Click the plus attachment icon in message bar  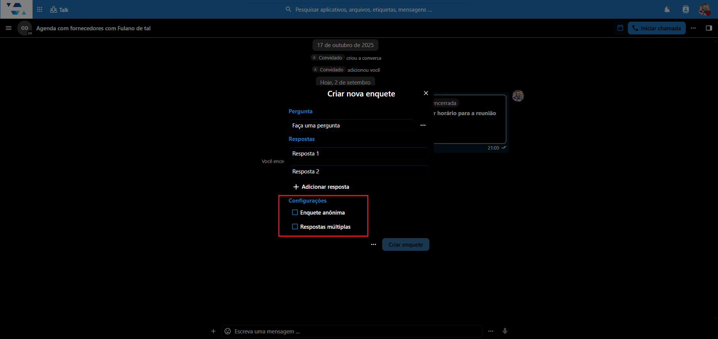(213, 331)
